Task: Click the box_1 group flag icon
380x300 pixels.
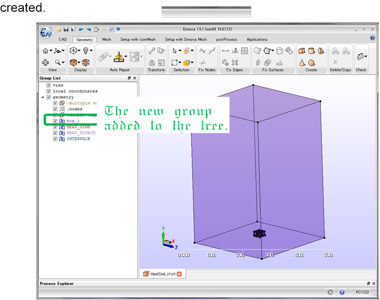Action: pyautogui.click(x=62, y=121)
